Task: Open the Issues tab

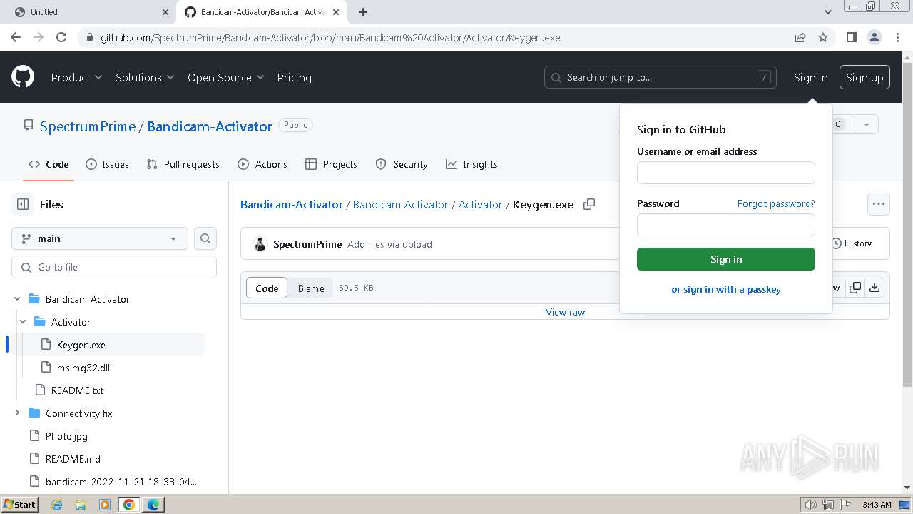Action: 107,164
